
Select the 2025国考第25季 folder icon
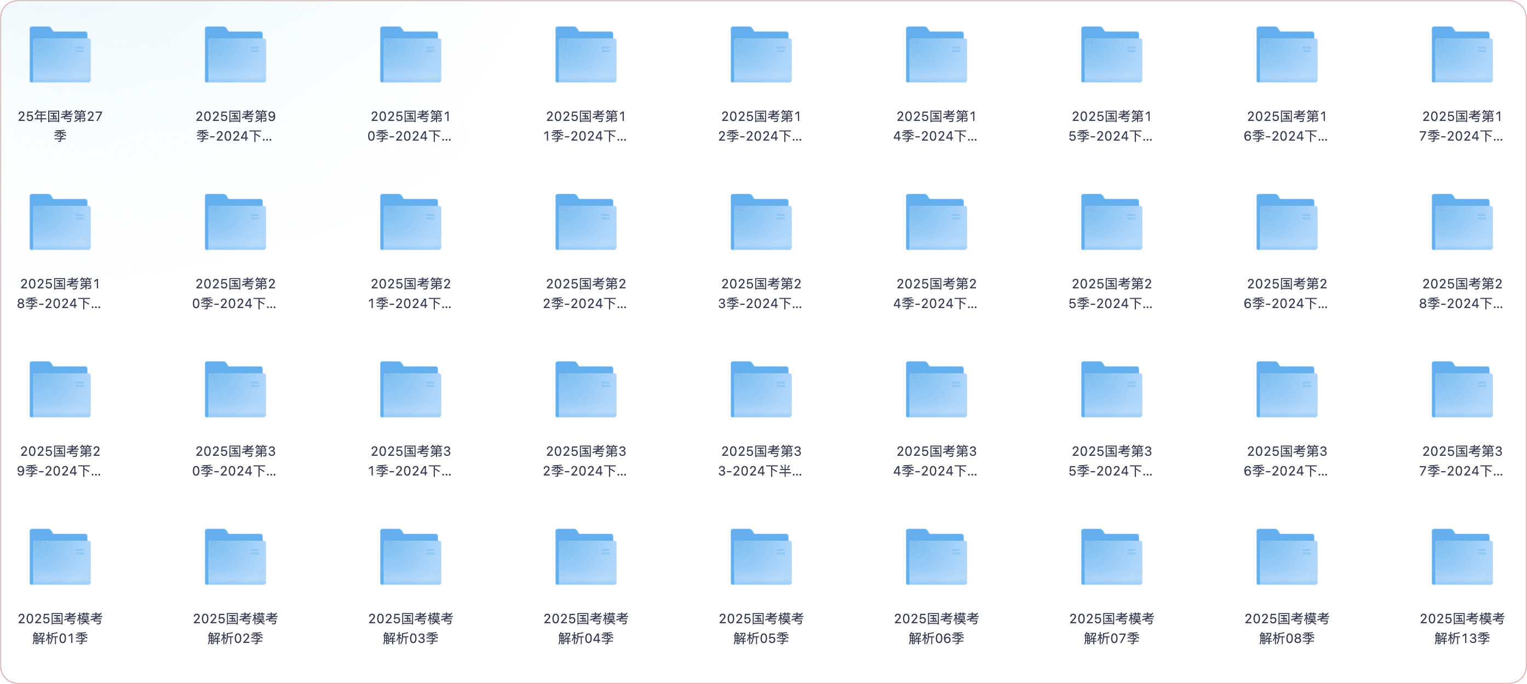click(x=1111, y=222)
